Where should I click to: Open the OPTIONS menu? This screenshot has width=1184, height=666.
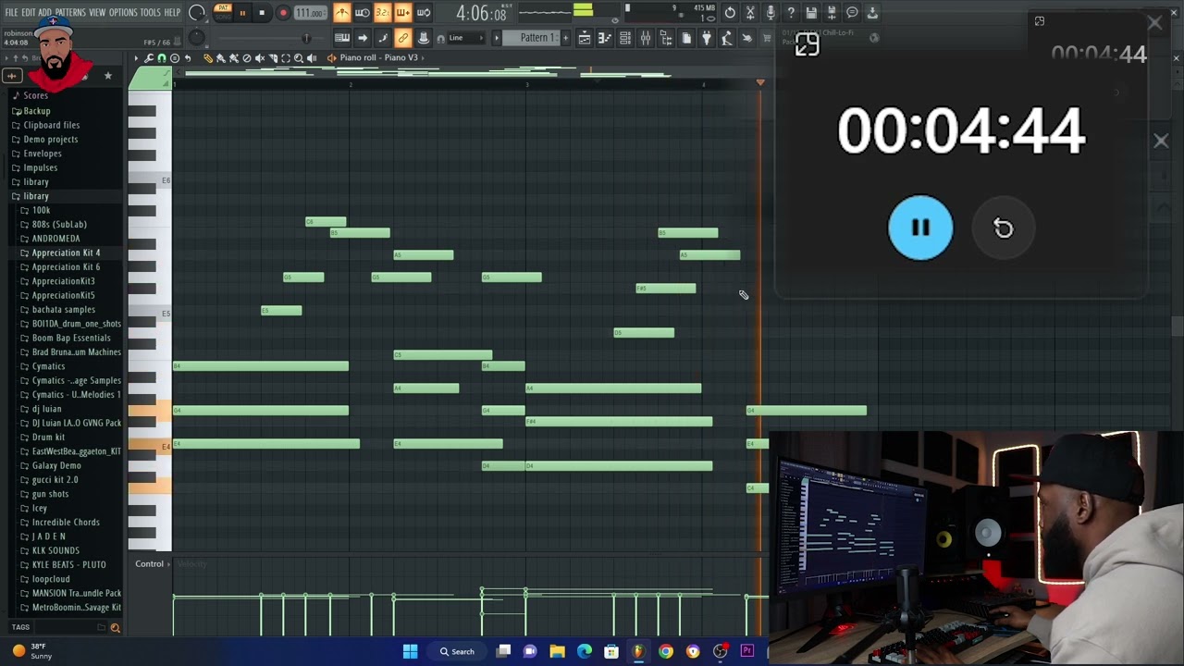tap(123, 12)
